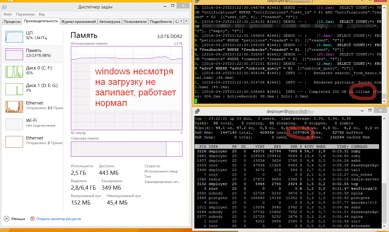The image size is (389, 232).
Task: Click the Структура памяти composition bar
Action: pos(127,149)
